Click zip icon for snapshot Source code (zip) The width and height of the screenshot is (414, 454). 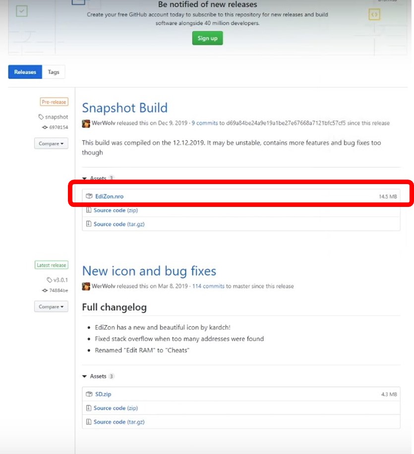89,210
